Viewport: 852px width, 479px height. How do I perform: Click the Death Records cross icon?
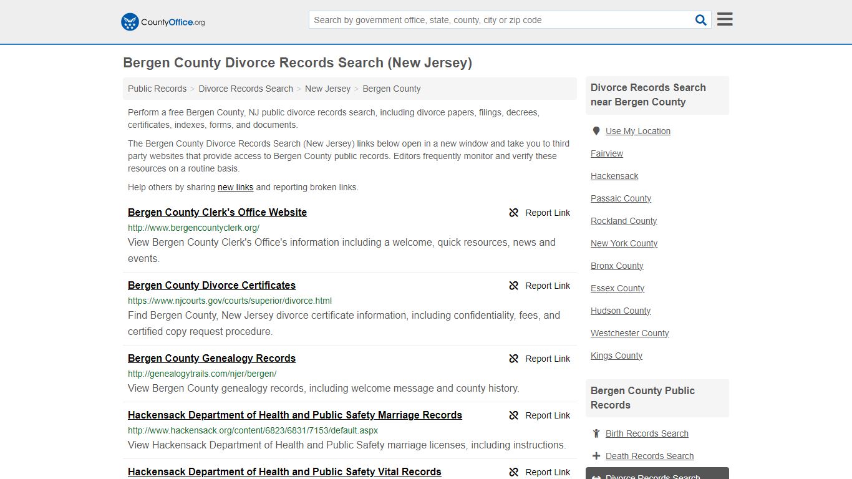[x=596, y=456]
